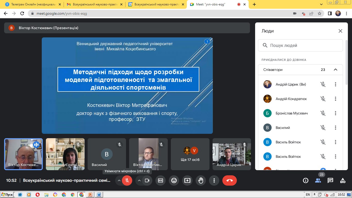Close the Люди side panel

point(340,31)
